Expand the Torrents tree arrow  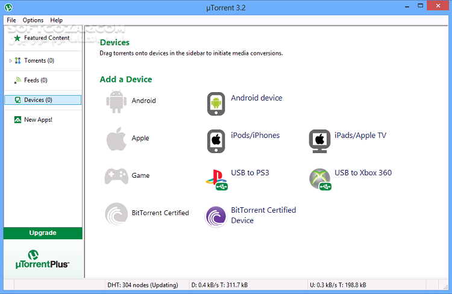[10, 61]
